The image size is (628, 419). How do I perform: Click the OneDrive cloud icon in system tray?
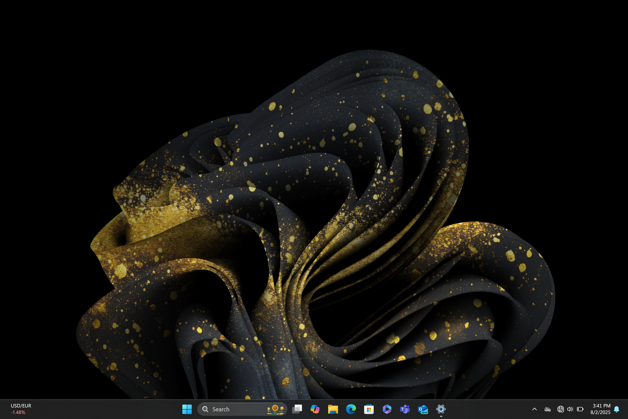click(x=548, y=409)
